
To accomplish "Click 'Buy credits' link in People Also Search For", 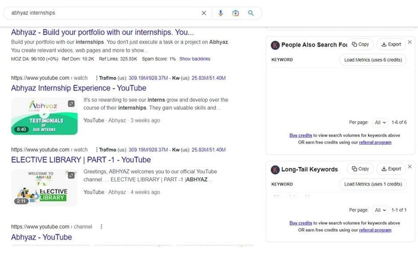I will coord(300,135).
